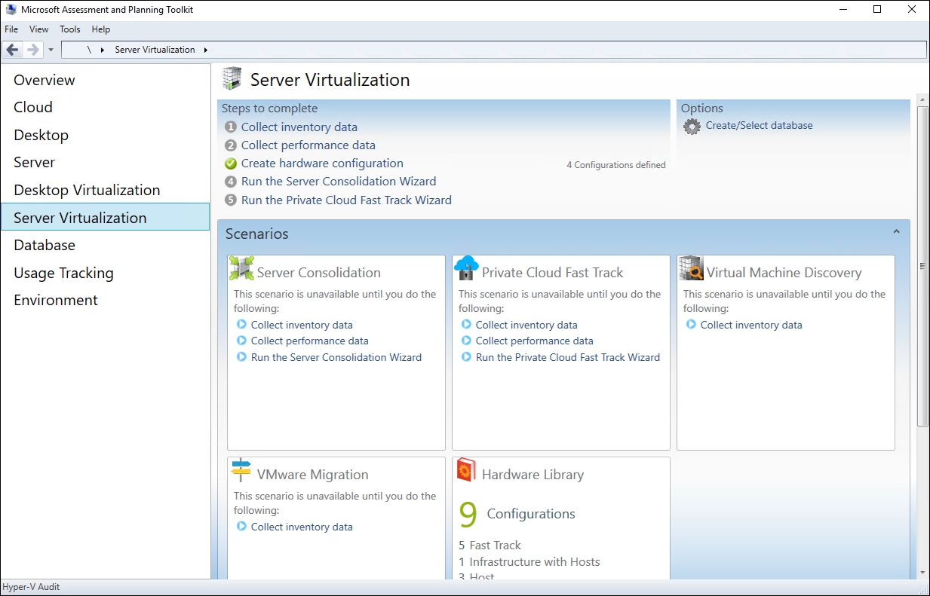This screenshot has height=596, width=930.
Task: Collapse the Scenarios section chevron
Action: (x=896, y=232)
